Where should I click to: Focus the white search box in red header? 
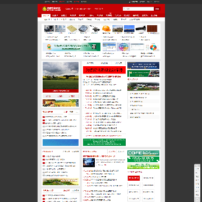tap(138, 9)
